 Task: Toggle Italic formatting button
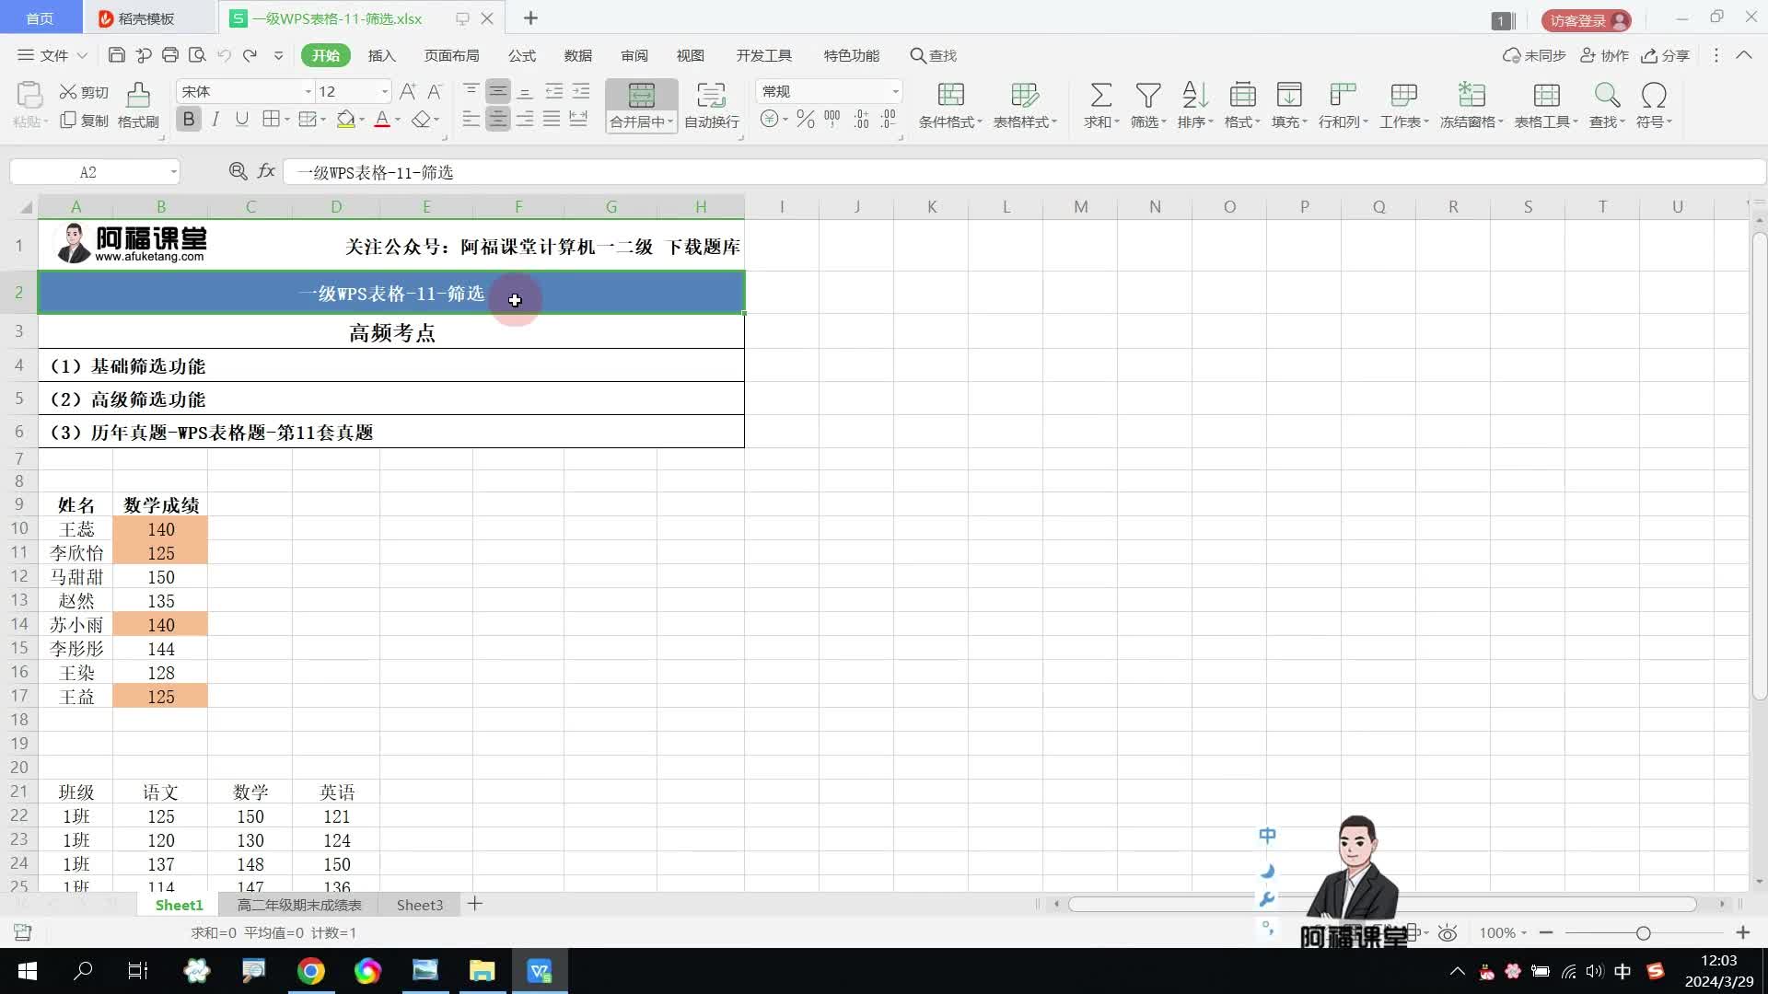point(215,120)
